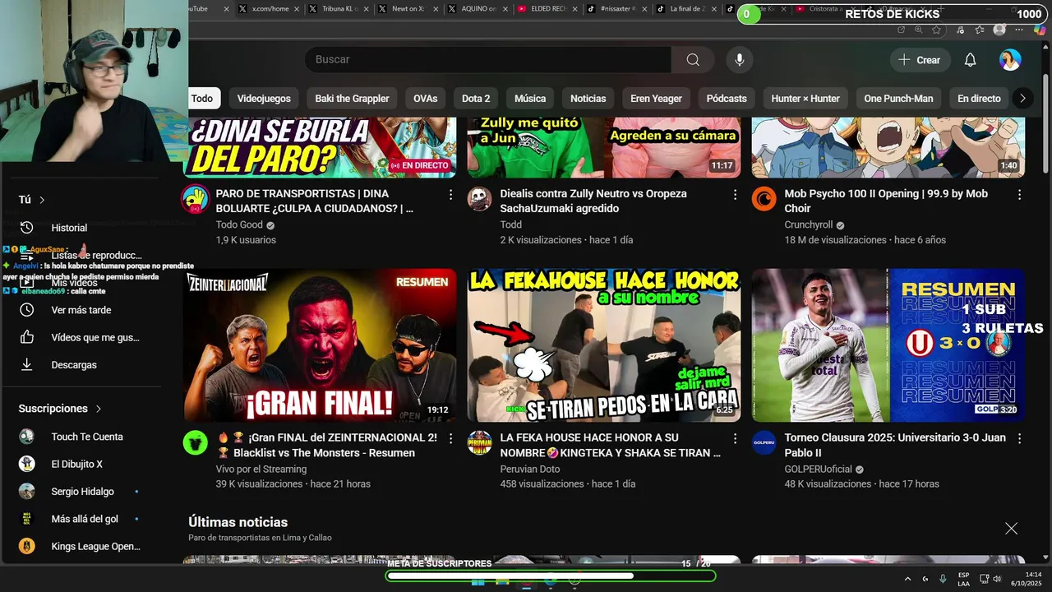1052x592 pixels.
Task: Show hidden system tray icons chevron
Action: pos(907,579)
